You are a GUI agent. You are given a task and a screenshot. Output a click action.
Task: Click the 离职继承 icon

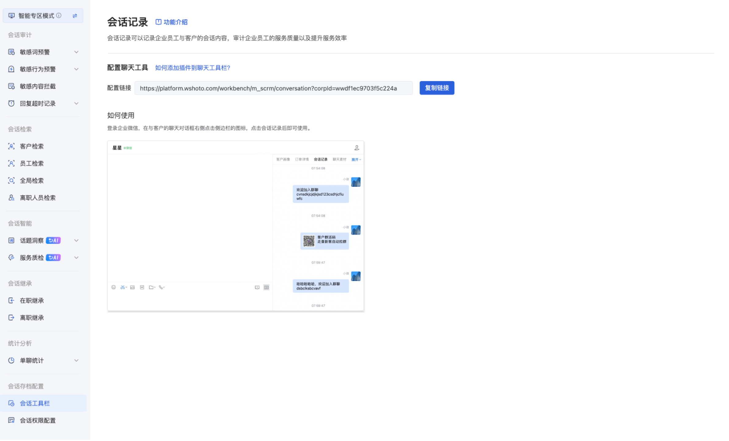pyautogui.click(x=11, y=318)
